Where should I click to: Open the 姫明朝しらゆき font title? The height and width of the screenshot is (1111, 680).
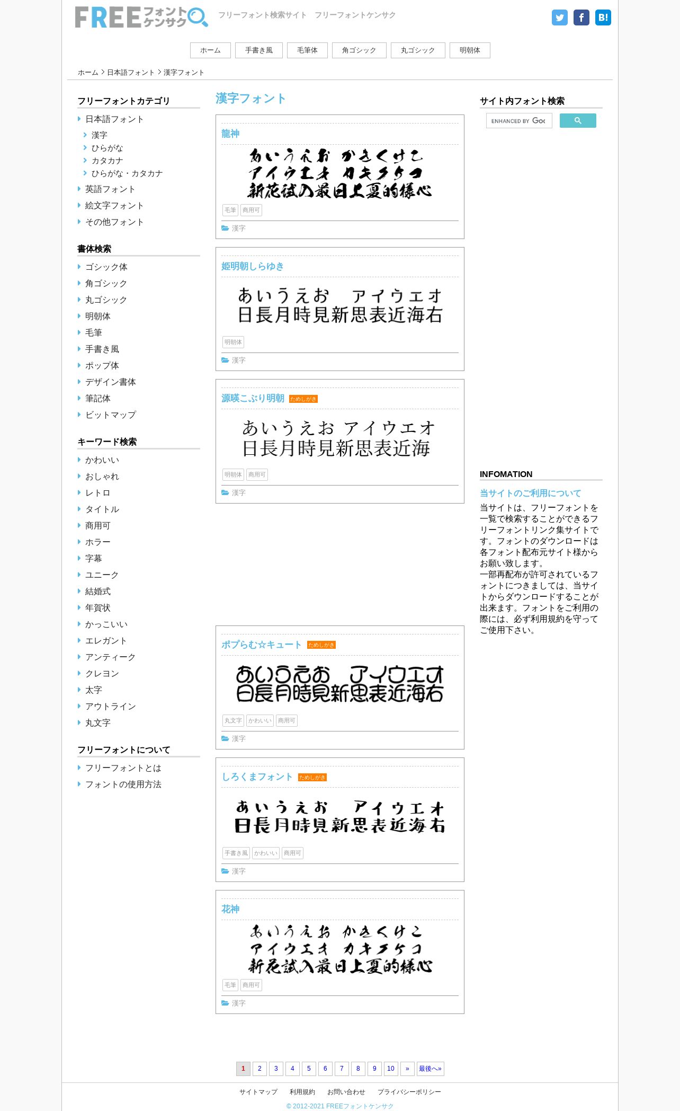click(x=253, y=266)
